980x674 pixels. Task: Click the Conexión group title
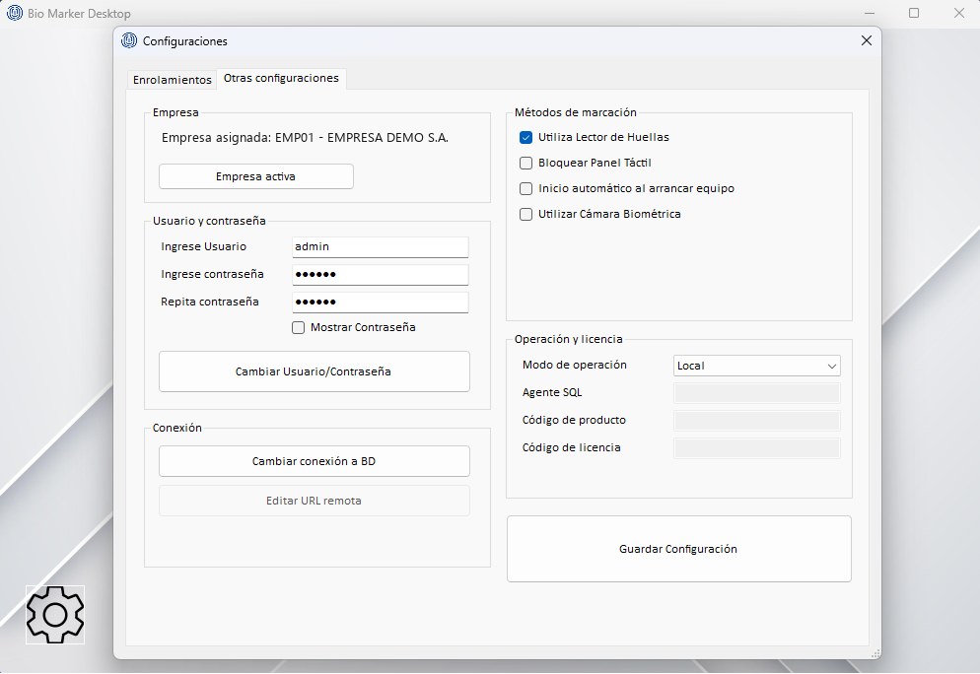[176, 428]
